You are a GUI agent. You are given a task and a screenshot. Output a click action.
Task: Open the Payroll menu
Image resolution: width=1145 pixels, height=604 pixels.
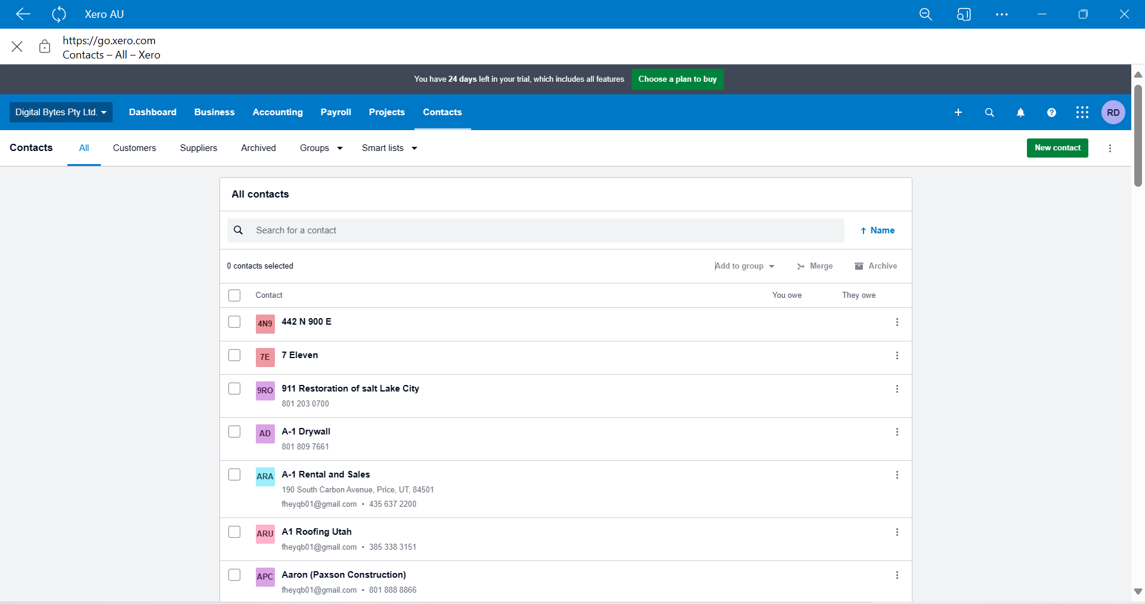[336, 112]
